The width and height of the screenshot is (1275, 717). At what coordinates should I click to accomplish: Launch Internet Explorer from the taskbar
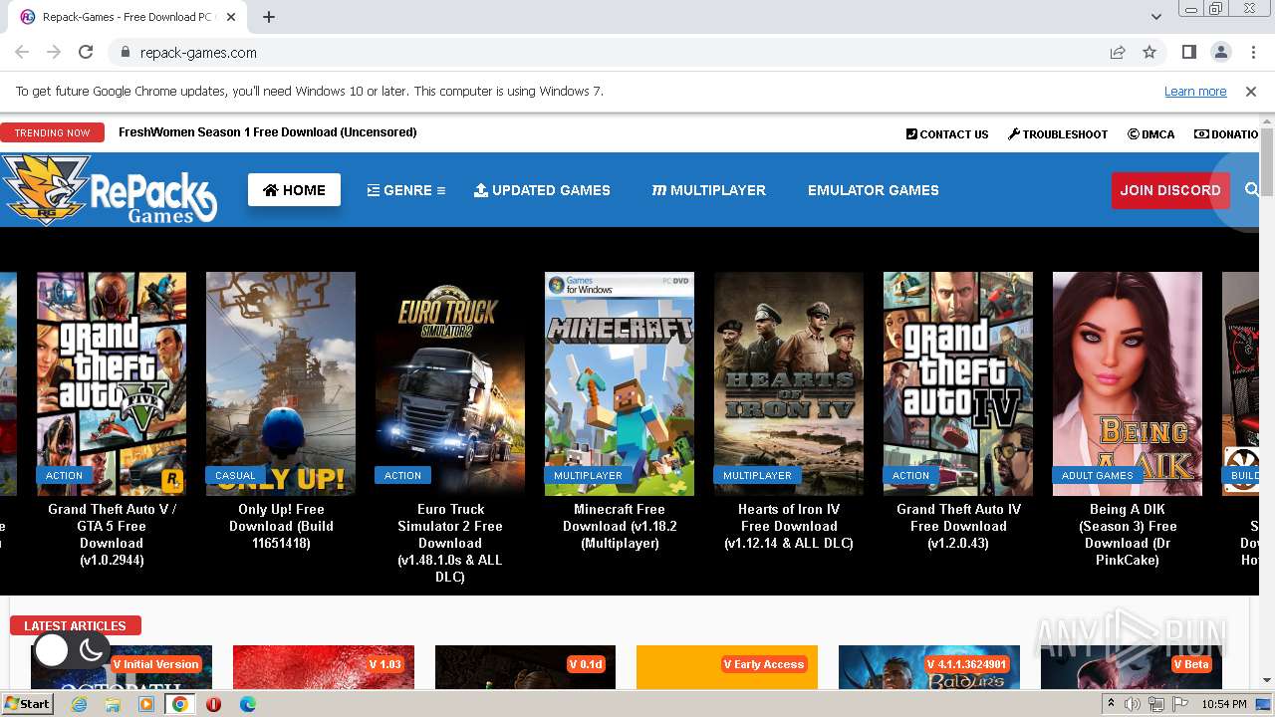tap(80, 704)
